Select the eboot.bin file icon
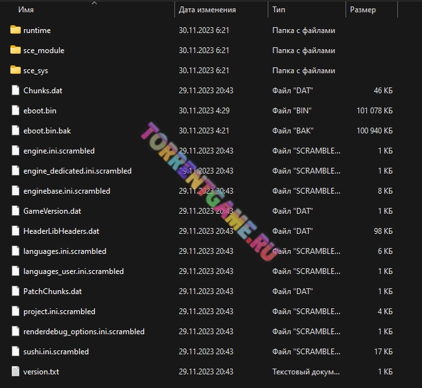Image resolution: width=422 pixels, height=388 pixels. (16, 111)
